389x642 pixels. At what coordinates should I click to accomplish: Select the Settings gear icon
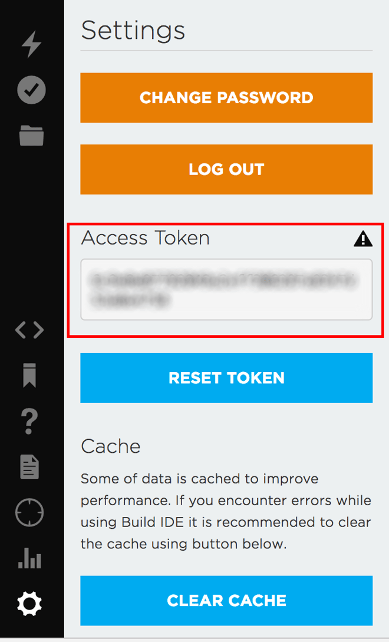coord(29,604)
